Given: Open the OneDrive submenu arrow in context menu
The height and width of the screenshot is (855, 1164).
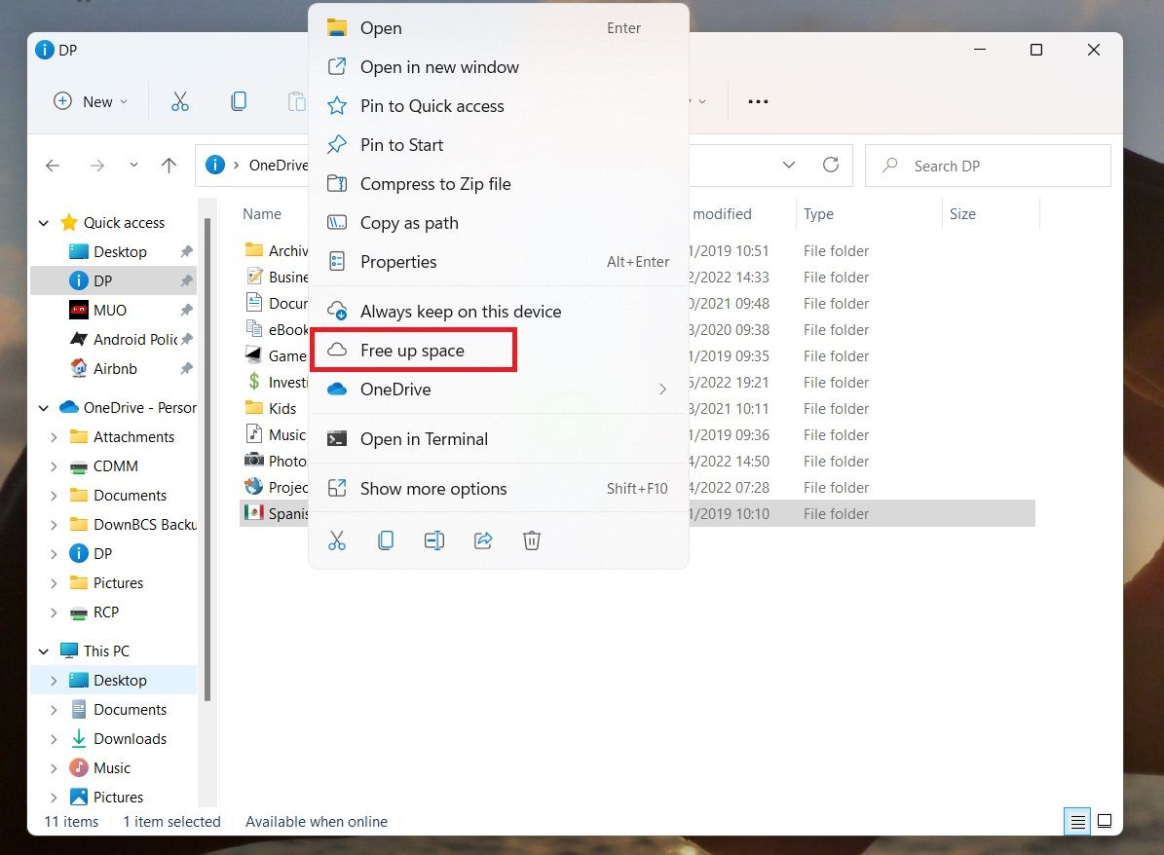Looking at the screenshot, I should (663, 389).
